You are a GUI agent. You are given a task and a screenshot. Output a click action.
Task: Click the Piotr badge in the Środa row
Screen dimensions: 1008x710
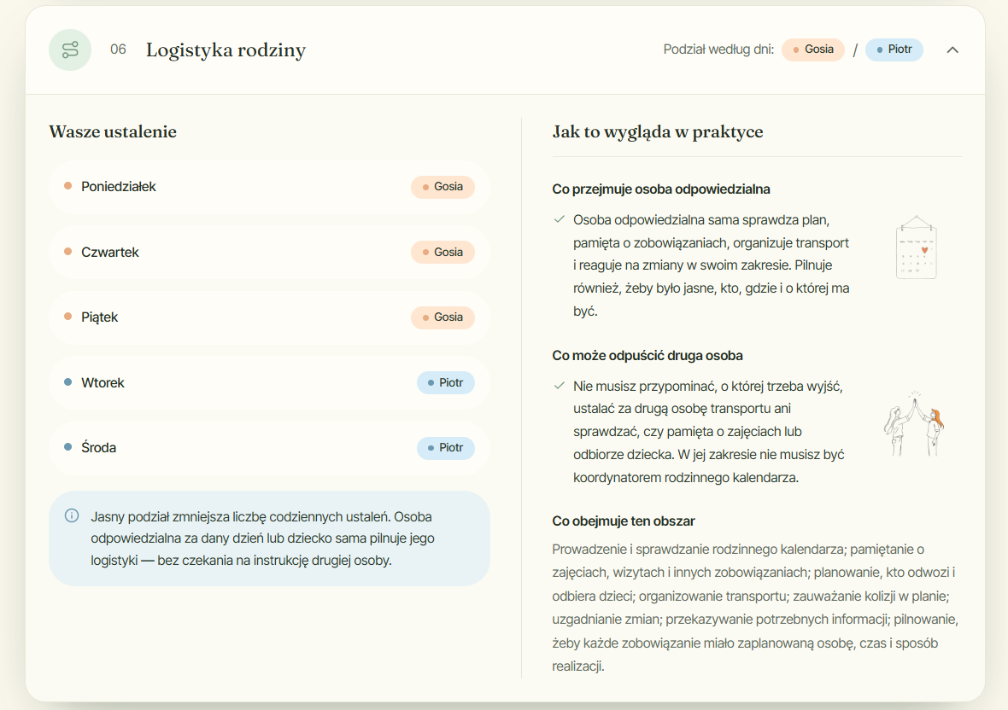click(446, 447)
